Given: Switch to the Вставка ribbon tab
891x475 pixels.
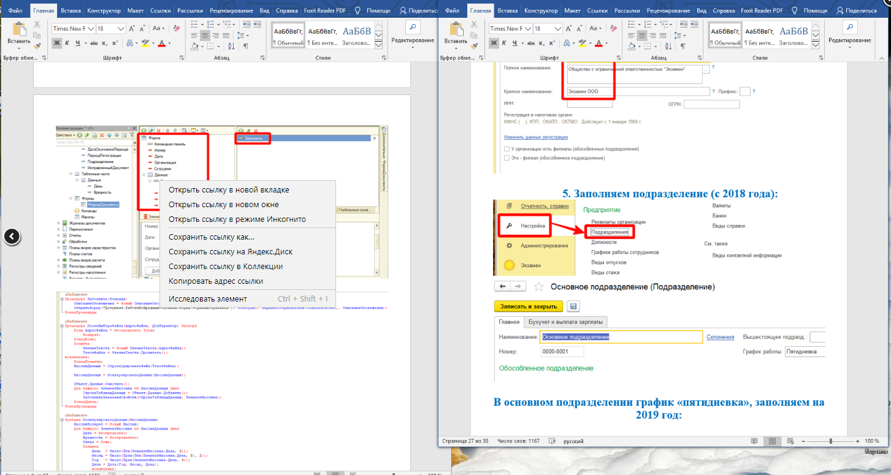Looking at the screenshot, I should [x=70, y=10].
